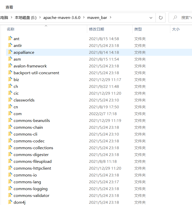
Task: Click date 2021/8/8 11:18 of commons-fileupload
Action: tap(103, 162)
